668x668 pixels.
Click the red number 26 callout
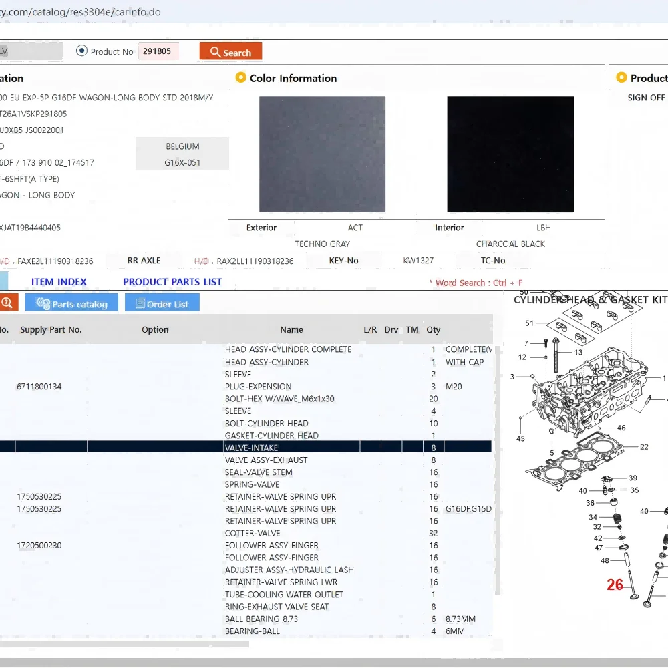point(615,585)
